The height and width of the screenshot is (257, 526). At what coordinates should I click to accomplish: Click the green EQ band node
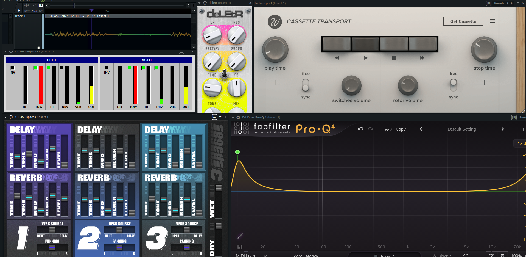tap(237, 152)
